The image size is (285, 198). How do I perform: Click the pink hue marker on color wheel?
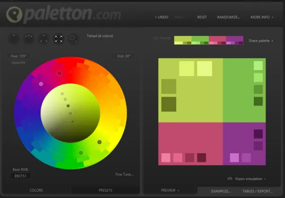(41, 84)
